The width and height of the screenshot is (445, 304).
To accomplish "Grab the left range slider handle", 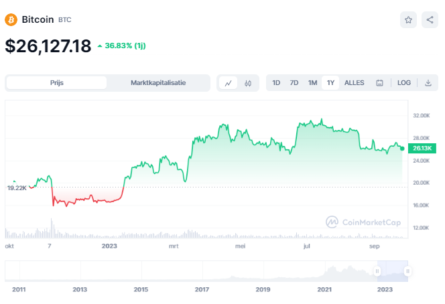I will (x=377, y=271).
